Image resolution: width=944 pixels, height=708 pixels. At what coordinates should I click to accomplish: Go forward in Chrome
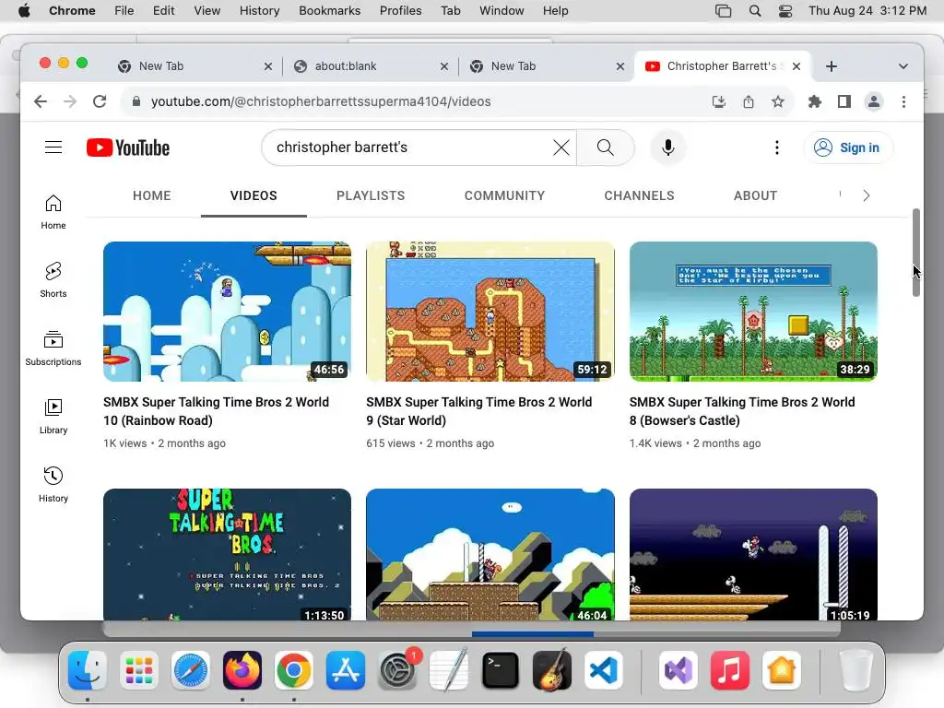(x=70, y=101)
